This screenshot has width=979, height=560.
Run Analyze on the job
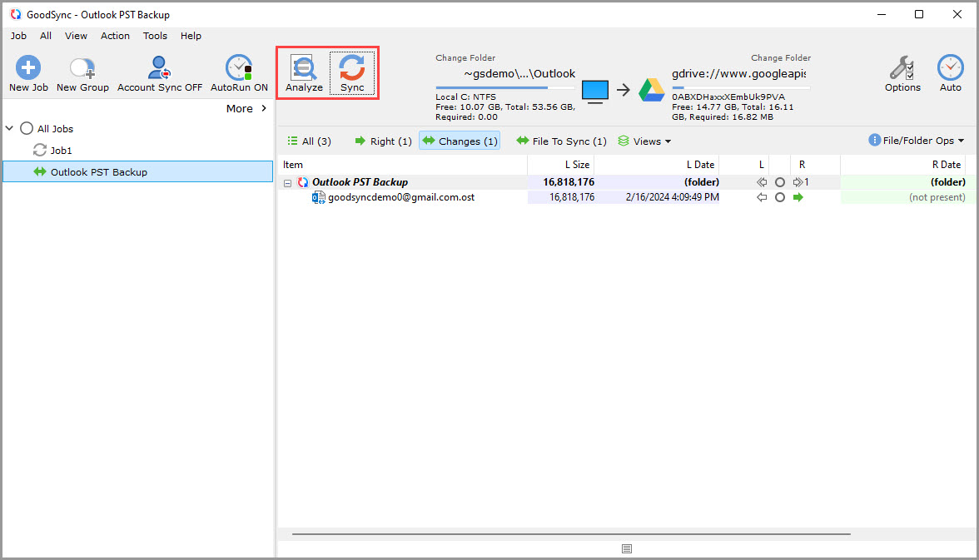coord(304,73)
